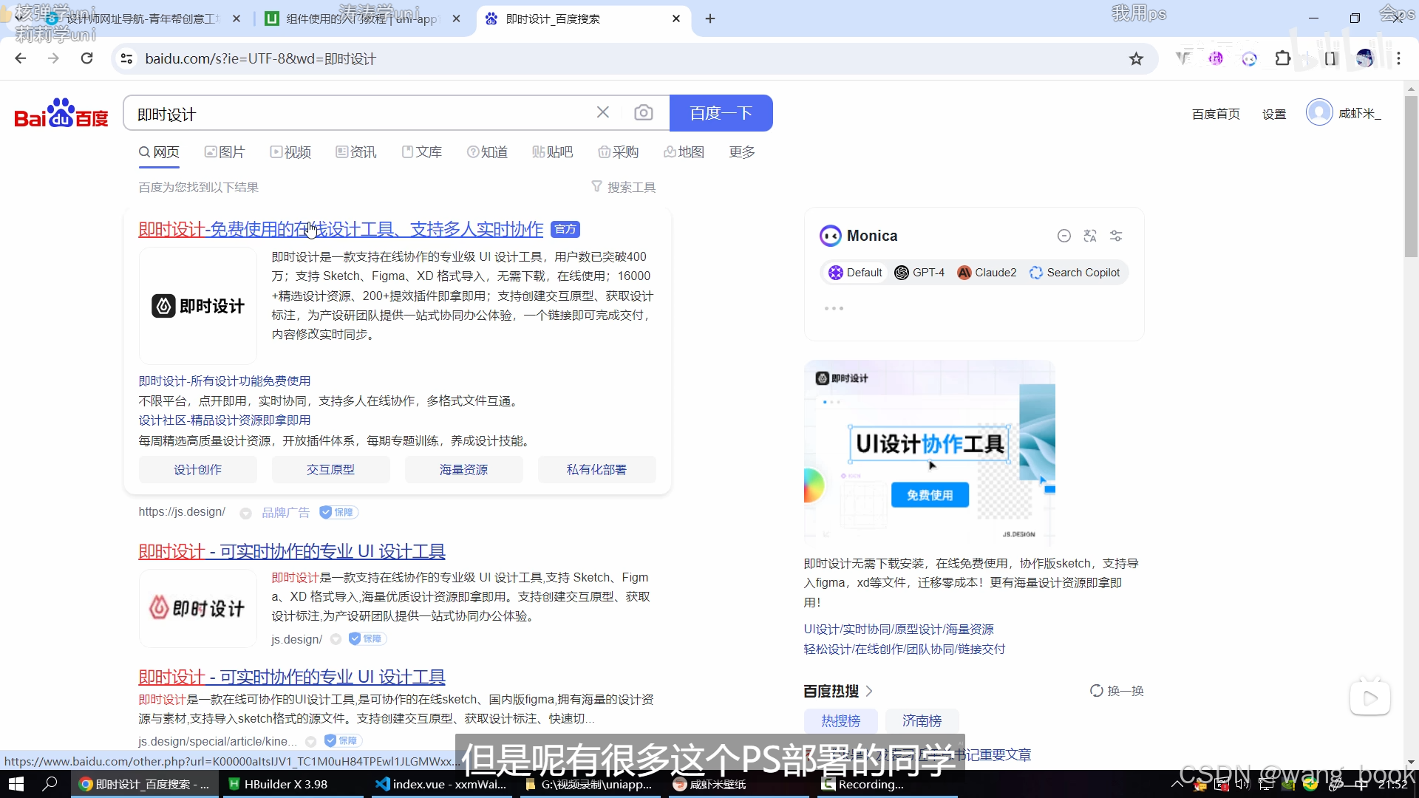The height and width of the screenshot is (798, 1419).
Task: Open 搜索工具 filter options
Action: pyautogui.click(x=624, y=187)
